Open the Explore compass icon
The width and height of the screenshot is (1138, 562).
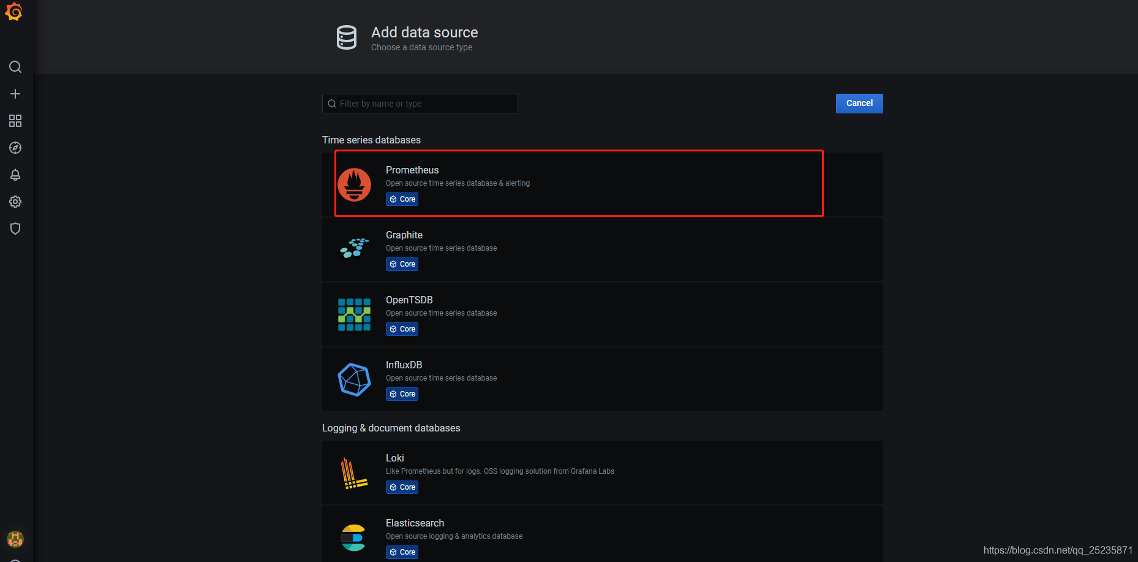(15, 148)
